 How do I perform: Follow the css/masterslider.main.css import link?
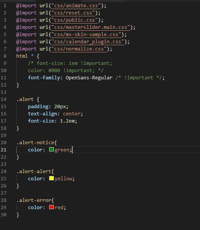91,27
